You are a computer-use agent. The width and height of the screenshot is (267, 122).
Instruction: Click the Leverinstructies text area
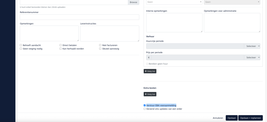(110, 33)
